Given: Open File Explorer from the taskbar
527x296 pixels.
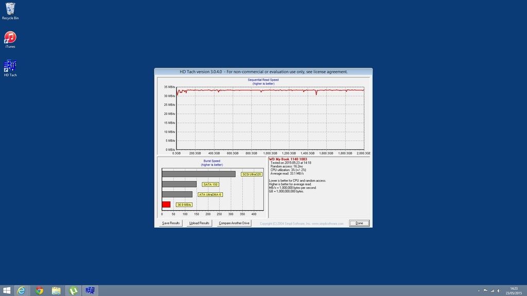Looking at the screenshot, I should [x=56, y=290].
